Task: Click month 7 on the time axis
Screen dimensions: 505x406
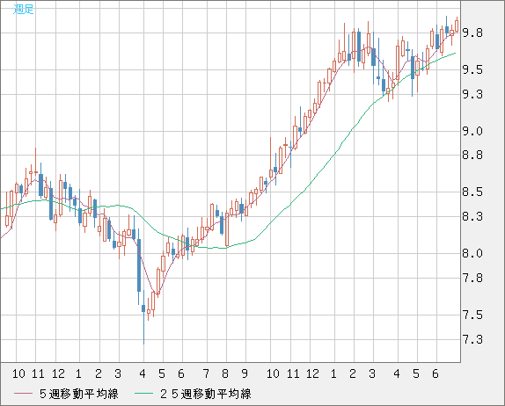Action: click(x=206, y=373)
